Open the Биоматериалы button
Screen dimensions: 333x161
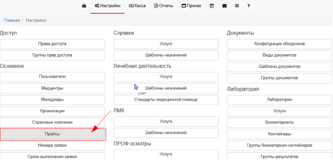[279, 122]
